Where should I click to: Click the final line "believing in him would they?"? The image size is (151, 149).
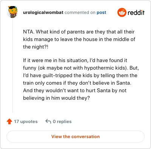(x=56, y=98)
